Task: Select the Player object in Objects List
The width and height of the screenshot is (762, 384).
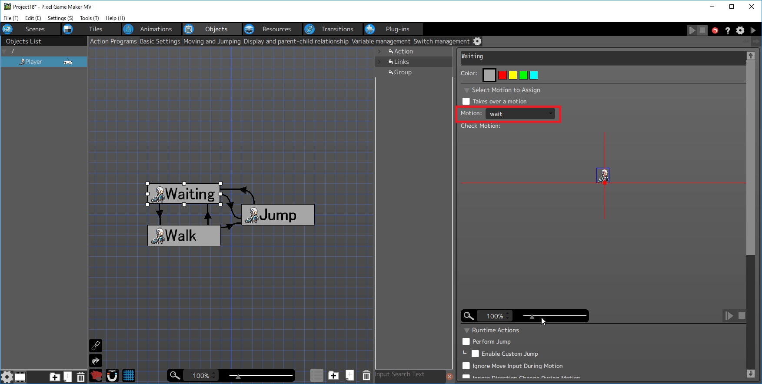Action: point(43,62)
